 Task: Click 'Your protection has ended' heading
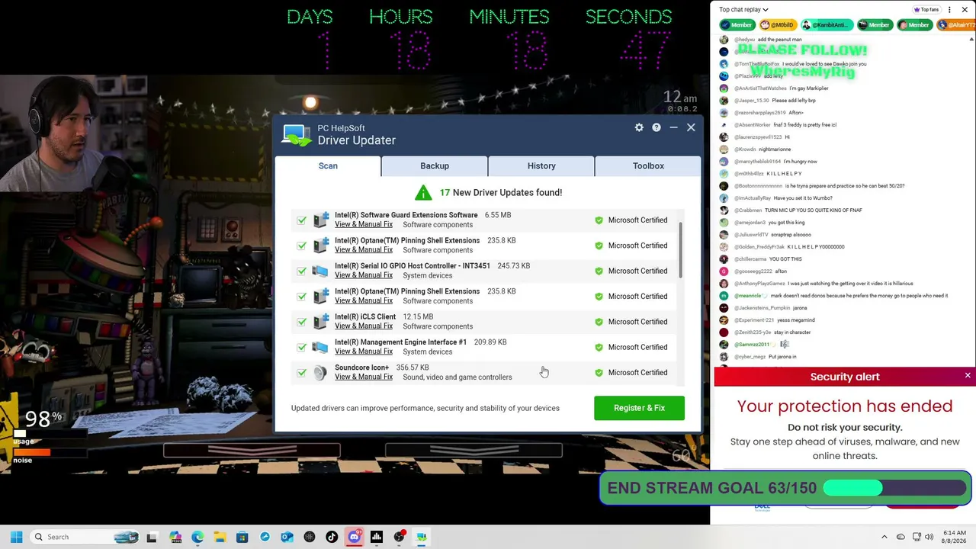coord(845,406)
